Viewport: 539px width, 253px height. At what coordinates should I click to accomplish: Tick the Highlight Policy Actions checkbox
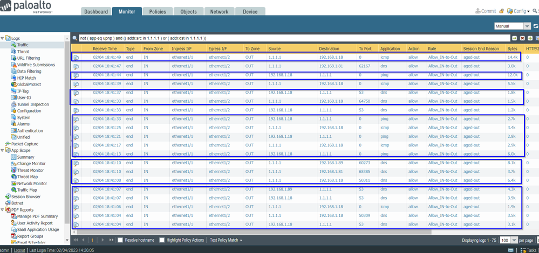tap(161, 240)
